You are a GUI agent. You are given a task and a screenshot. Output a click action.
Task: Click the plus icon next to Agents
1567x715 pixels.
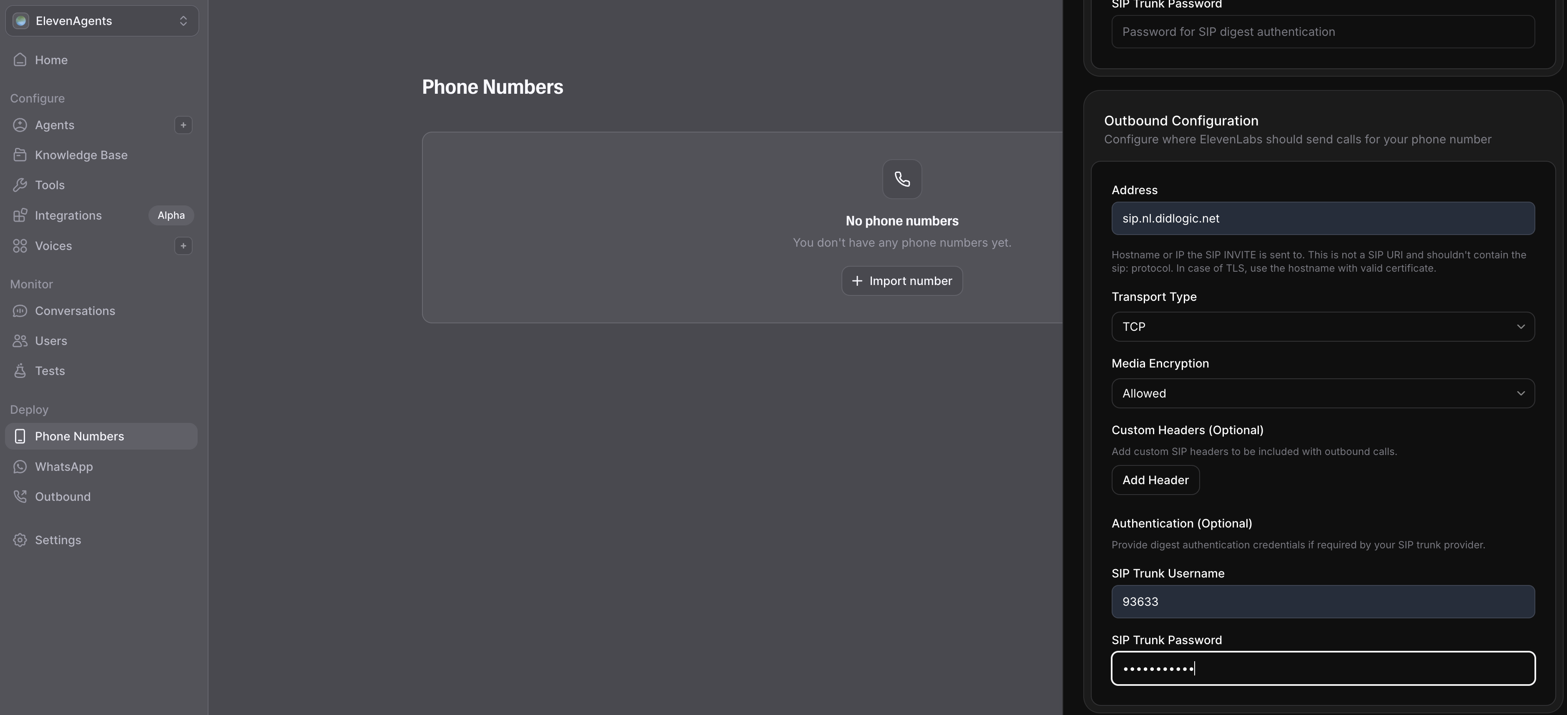click(183, 125)
